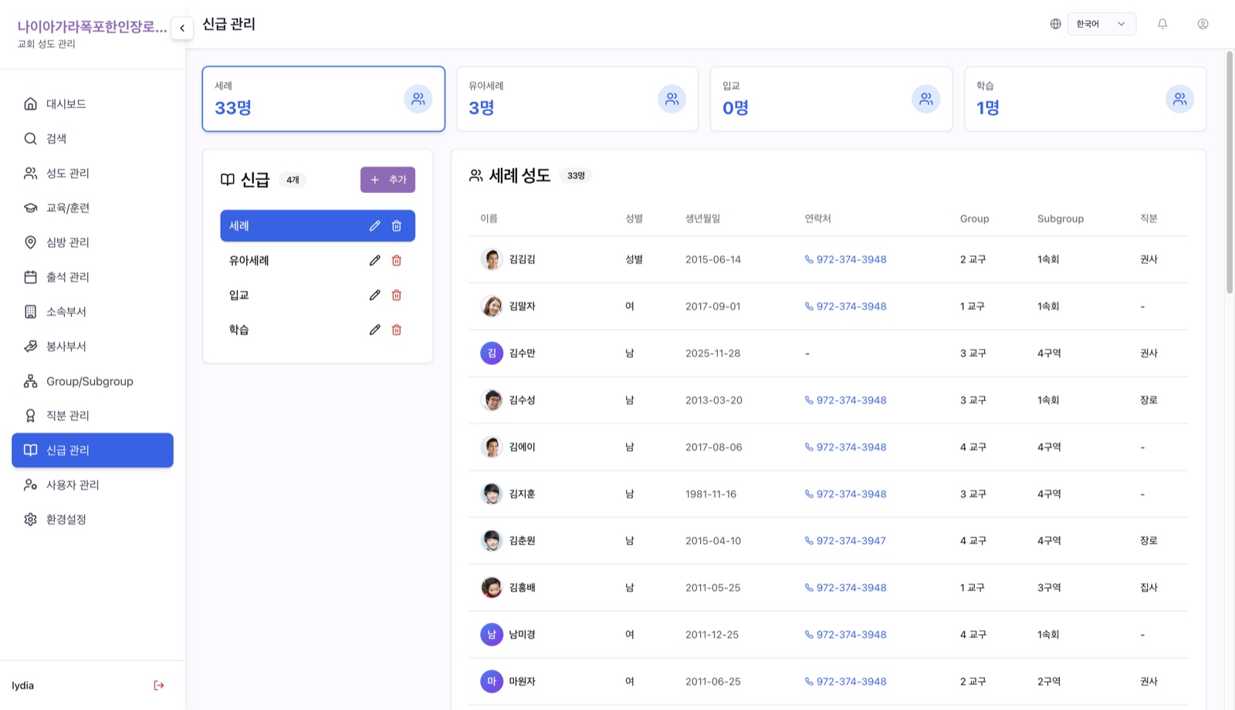1235x710 pixels.
Task: Open 심방 관리 menu item
Action: (93, 242)
